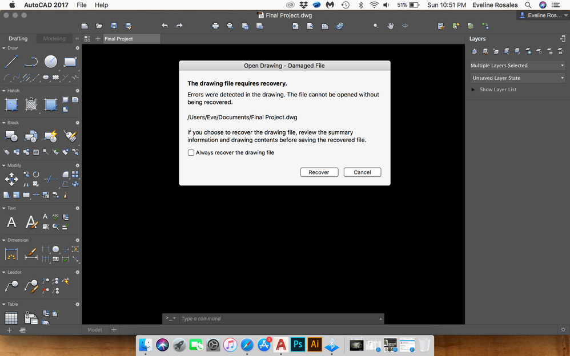Image resolution: width=570 pixels, height=356 pixels.
Task: Click the Type a command field
Action: (280, 318)
